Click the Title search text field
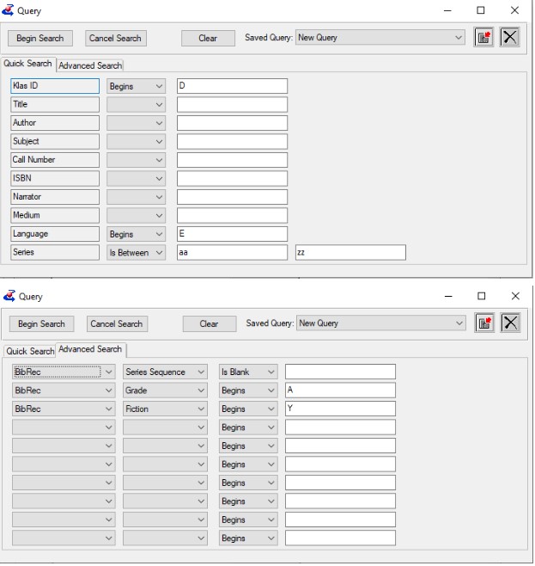The height and width of the screenshot is (566, 535). [x=232, y=104]
